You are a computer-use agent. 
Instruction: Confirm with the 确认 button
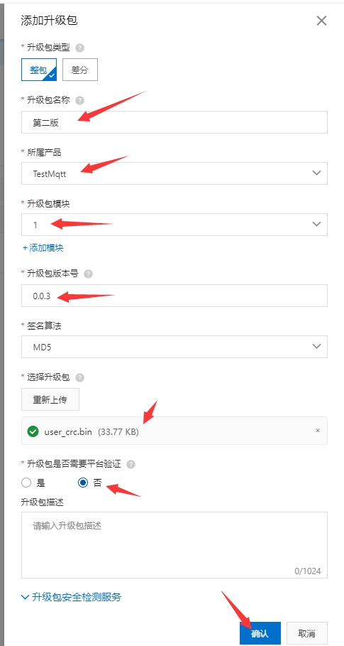click(260, 633)
